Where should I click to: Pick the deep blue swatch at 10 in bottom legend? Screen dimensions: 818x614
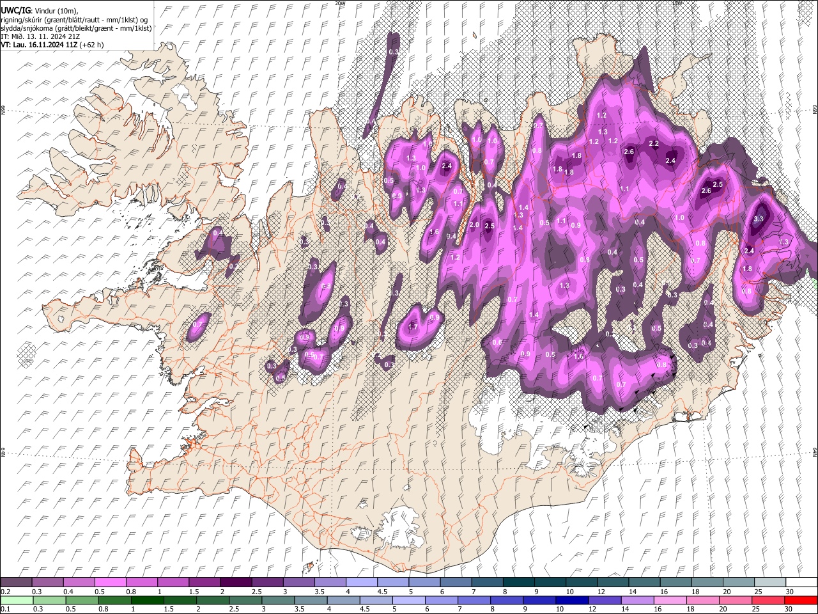[x=572, y=600]
